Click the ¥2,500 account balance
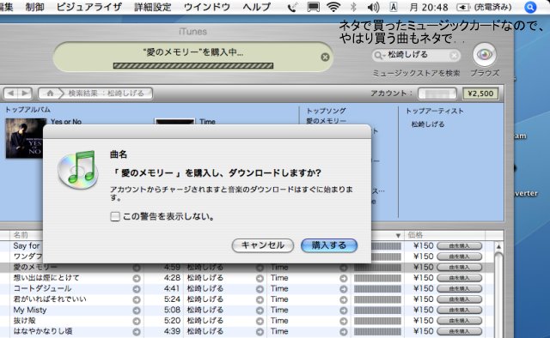Image resolution: width=550 pixels, height=338 pixels. pos(480,94)
